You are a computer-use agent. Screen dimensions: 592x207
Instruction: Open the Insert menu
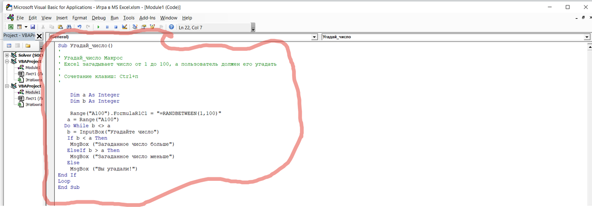click(62, 17)
